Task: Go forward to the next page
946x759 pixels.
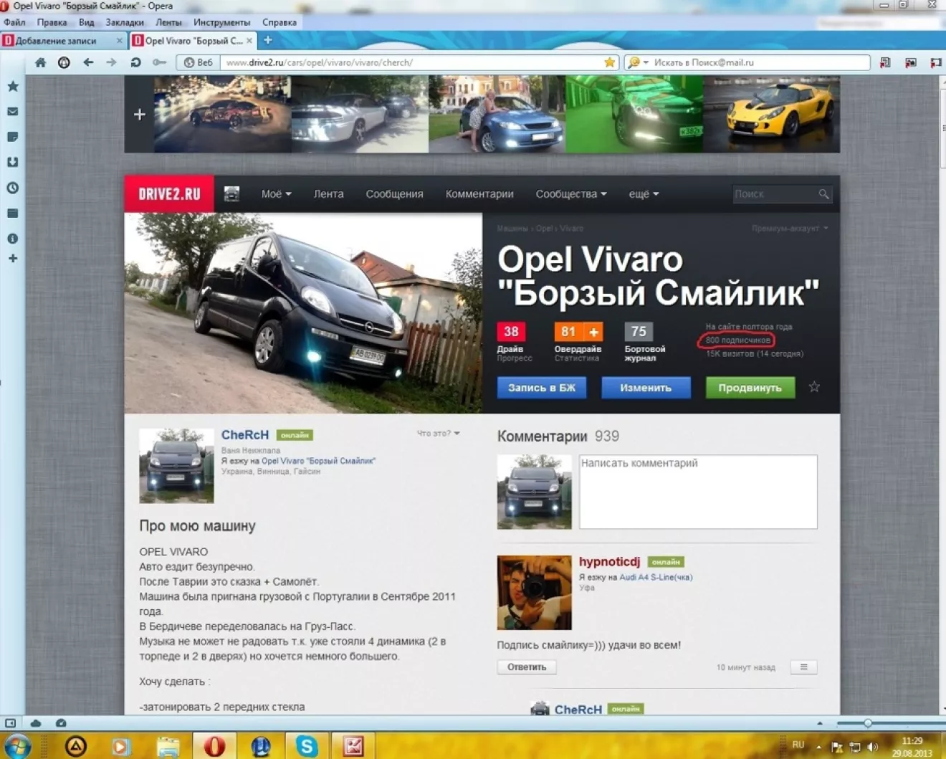Action: (111, 62)
